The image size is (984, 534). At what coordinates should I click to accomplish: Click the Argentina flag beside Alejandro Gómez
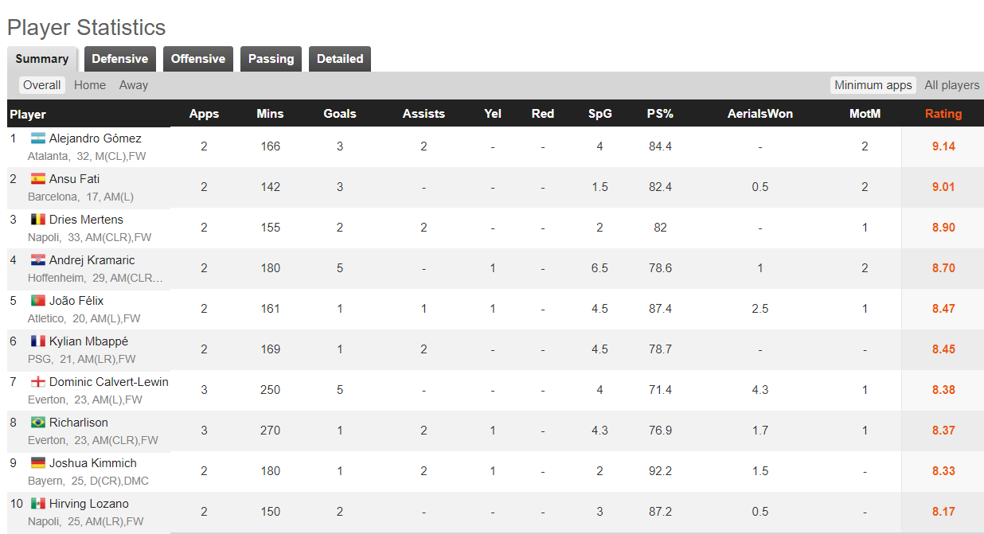click(38, 138)
